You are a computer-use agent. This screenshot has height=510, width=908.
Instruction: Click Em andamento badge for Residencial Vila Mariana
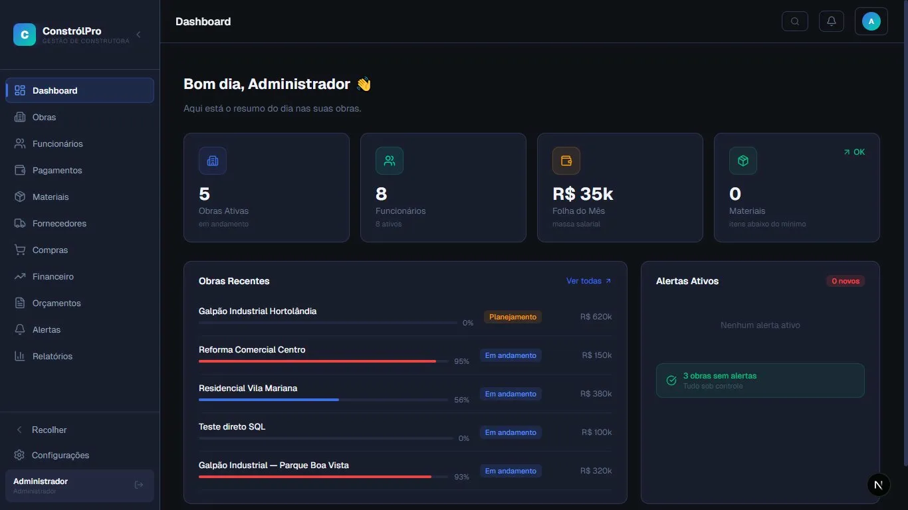coord(511,394)
